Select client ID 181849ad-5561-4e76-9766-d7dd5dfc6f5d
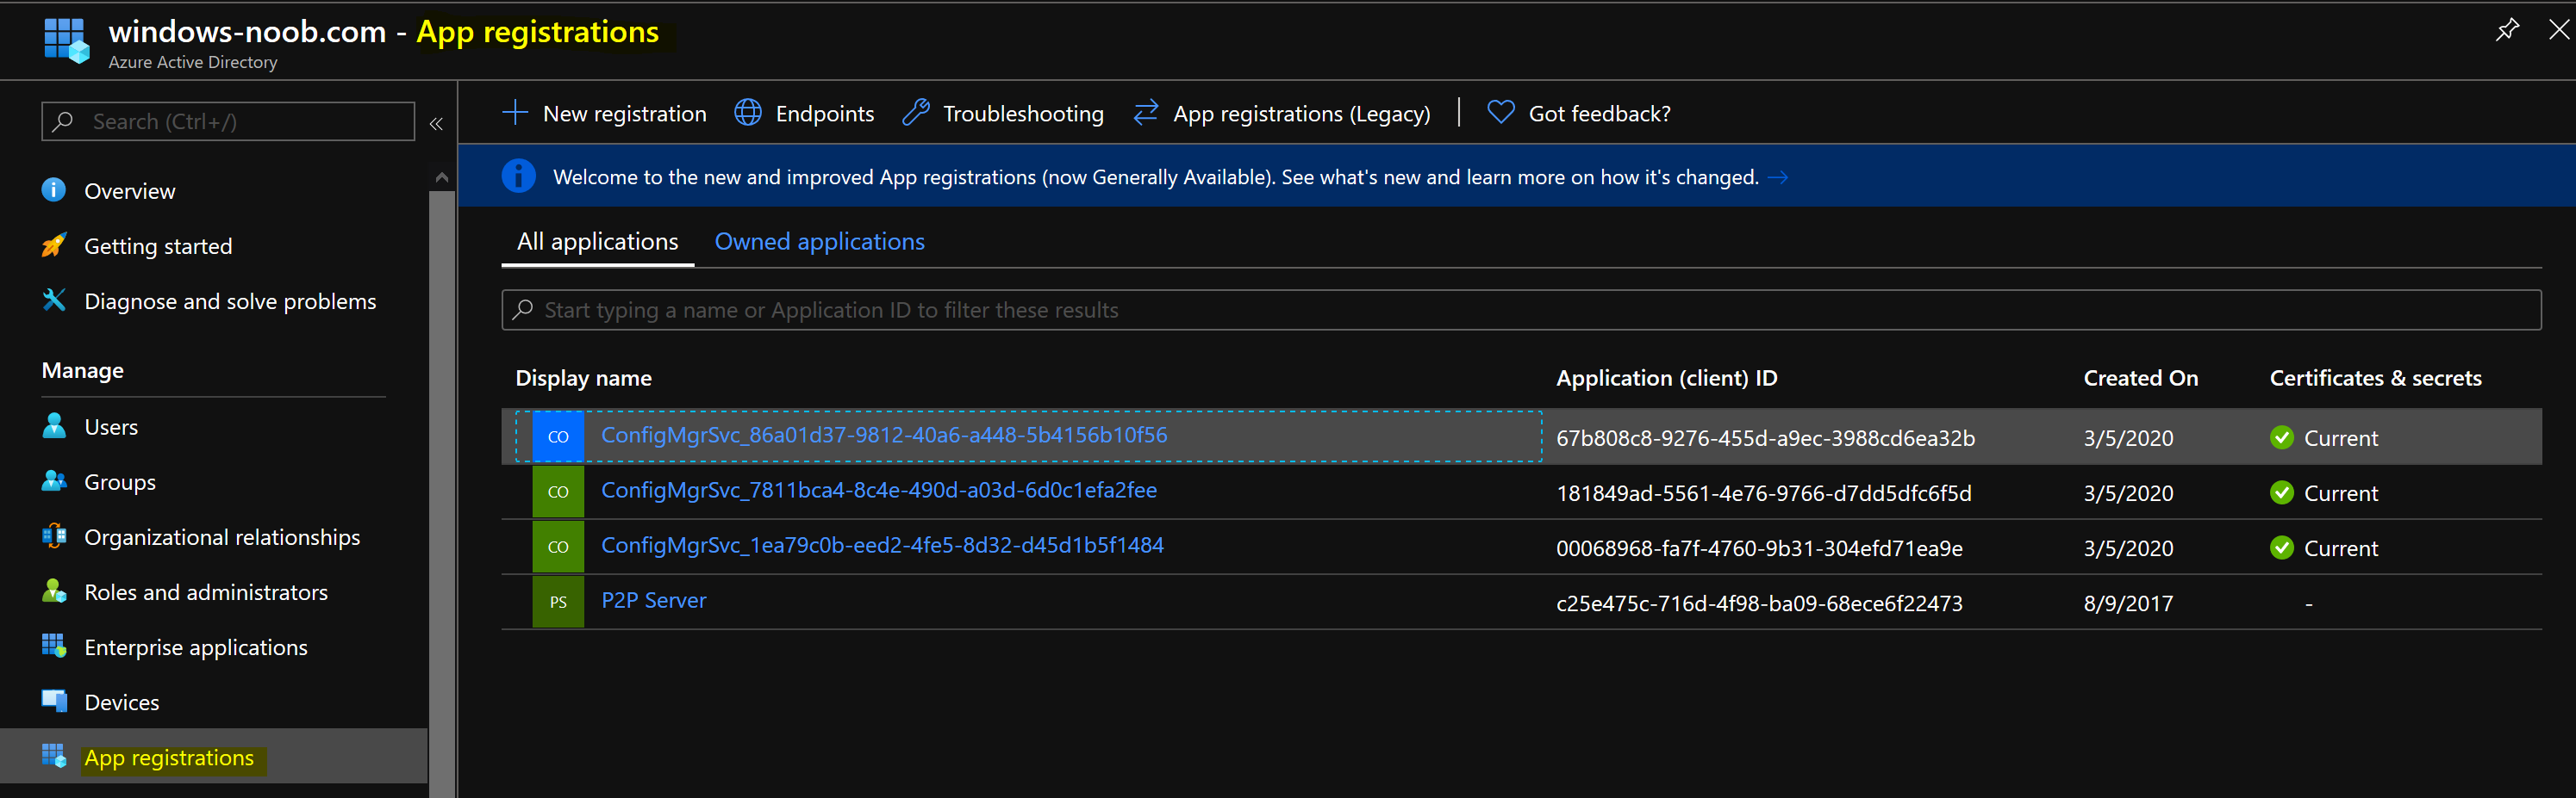 click(1763, 493)
